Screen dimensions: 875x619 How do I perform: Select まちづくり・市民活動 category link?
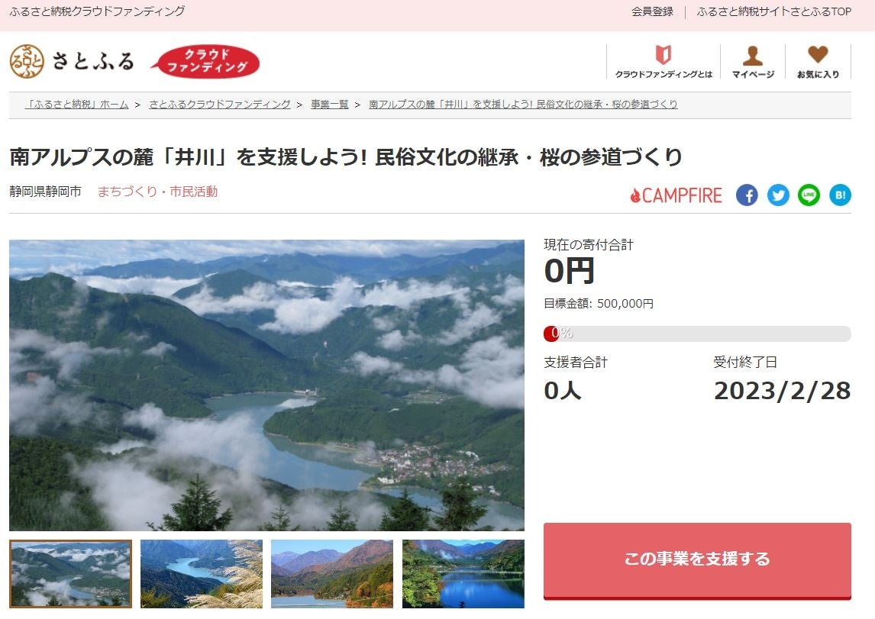click(157, 192)
